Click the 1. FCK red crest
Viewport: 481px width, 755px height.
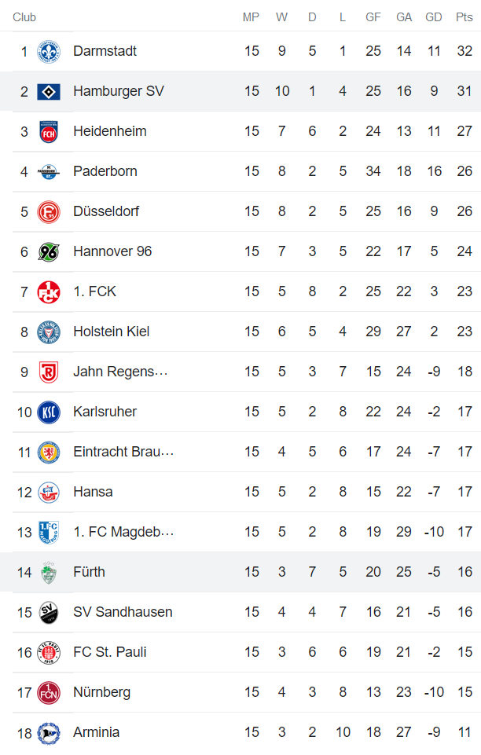49,292
